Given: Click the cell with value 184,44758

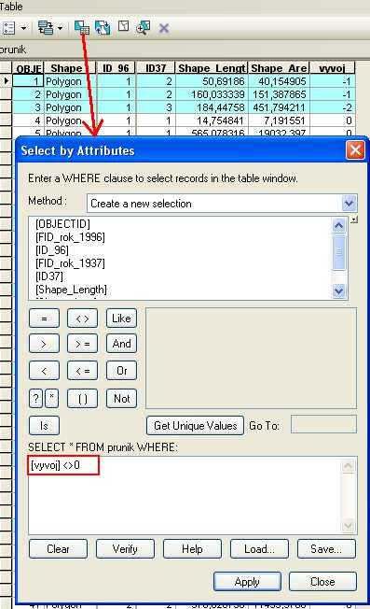Looking at the screenshot, I should coord(212,107).
